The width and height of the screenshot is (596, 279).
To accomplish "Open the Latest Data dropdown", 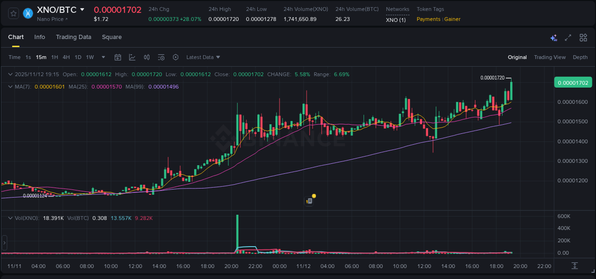I will (x=203, y=57).
